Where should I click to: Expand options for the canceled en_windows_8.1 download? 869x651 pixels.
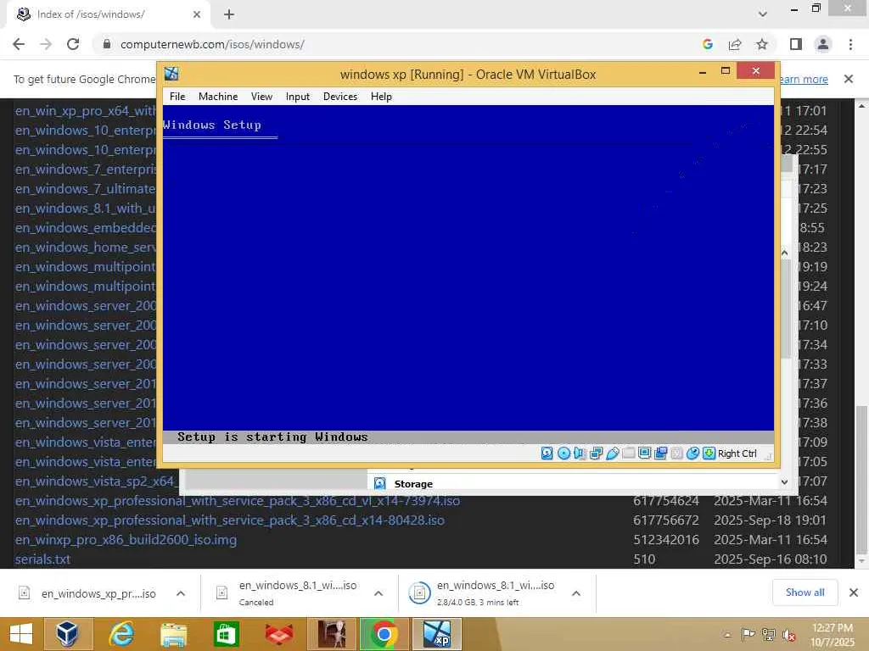point(378,593)
